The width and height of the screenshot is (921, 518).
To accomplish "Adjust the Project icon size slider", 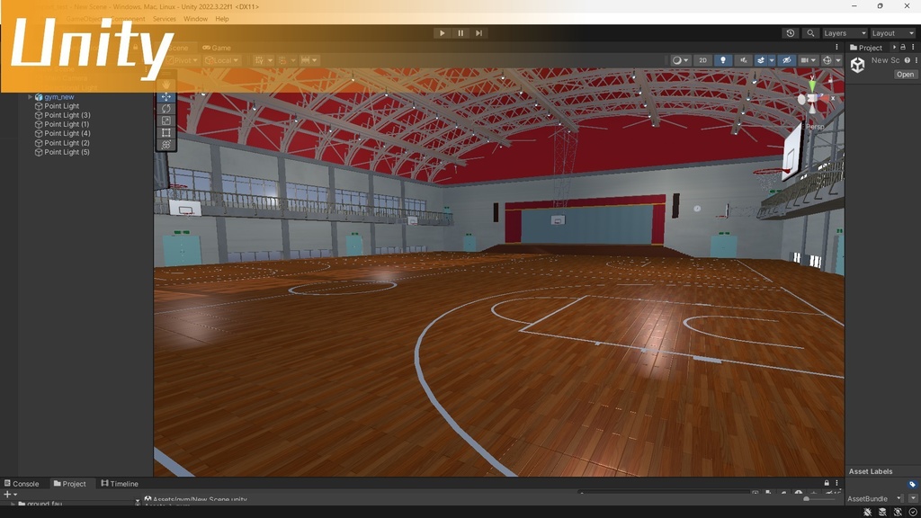I will pyautogui.click(x=820, y=498).
